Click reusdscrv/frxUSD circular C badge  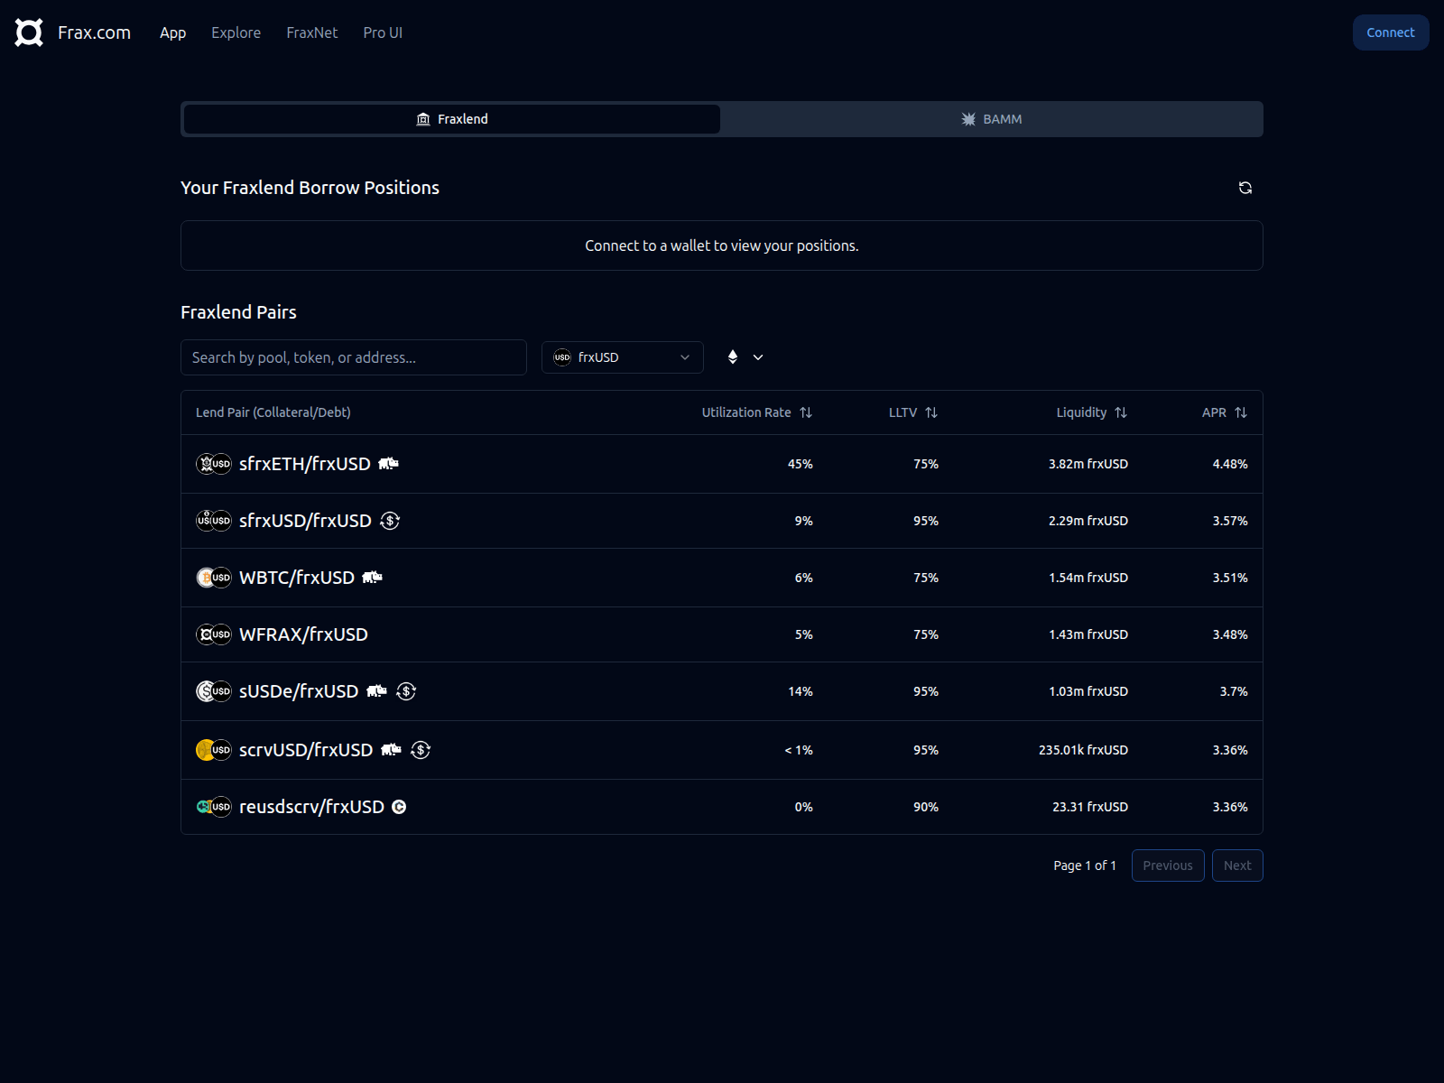coord(399,807)
